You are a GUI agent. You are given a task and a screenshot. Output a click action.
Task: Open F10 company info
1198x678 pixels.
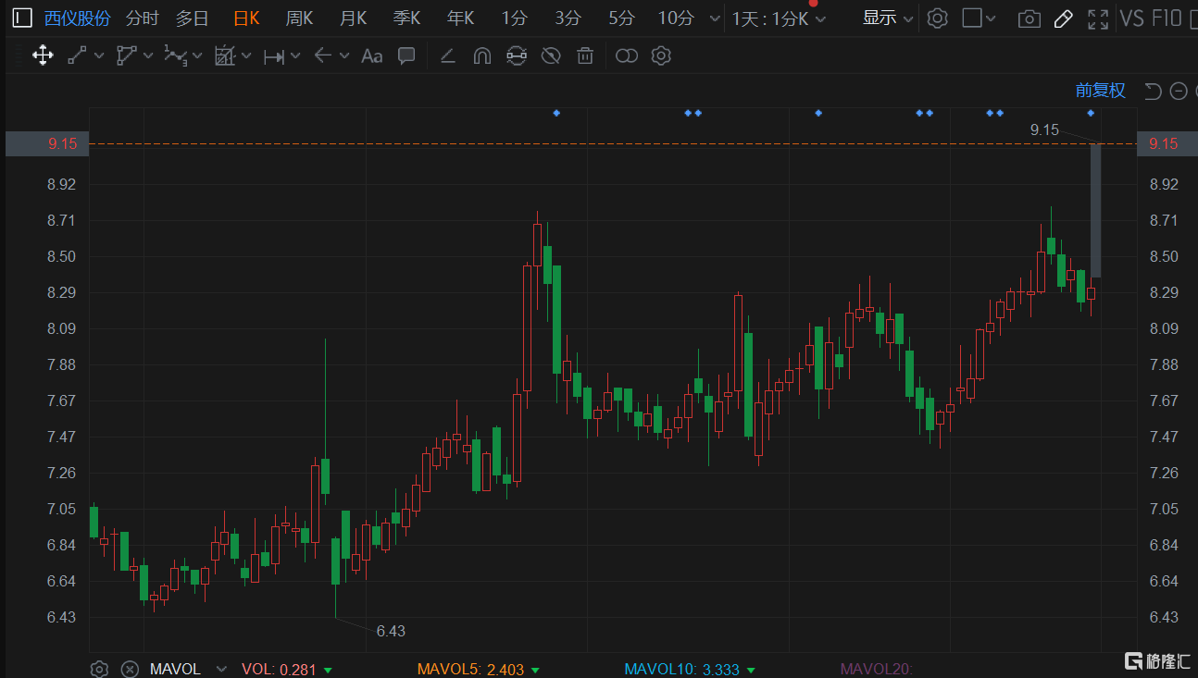pos(1167,18)
